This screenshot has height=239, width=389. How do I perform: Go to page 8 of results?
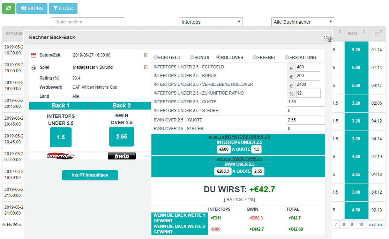tap(344, 225)
